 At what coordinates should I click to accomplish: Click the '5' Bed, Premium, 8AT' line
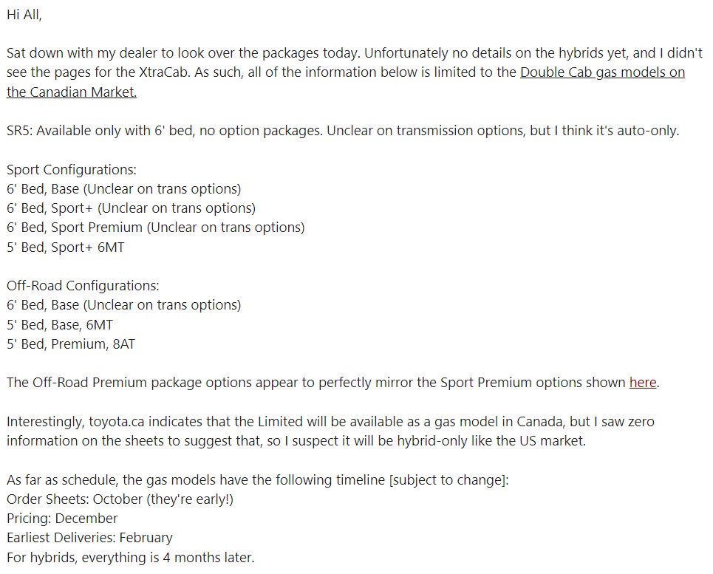(x=71, y=344)
